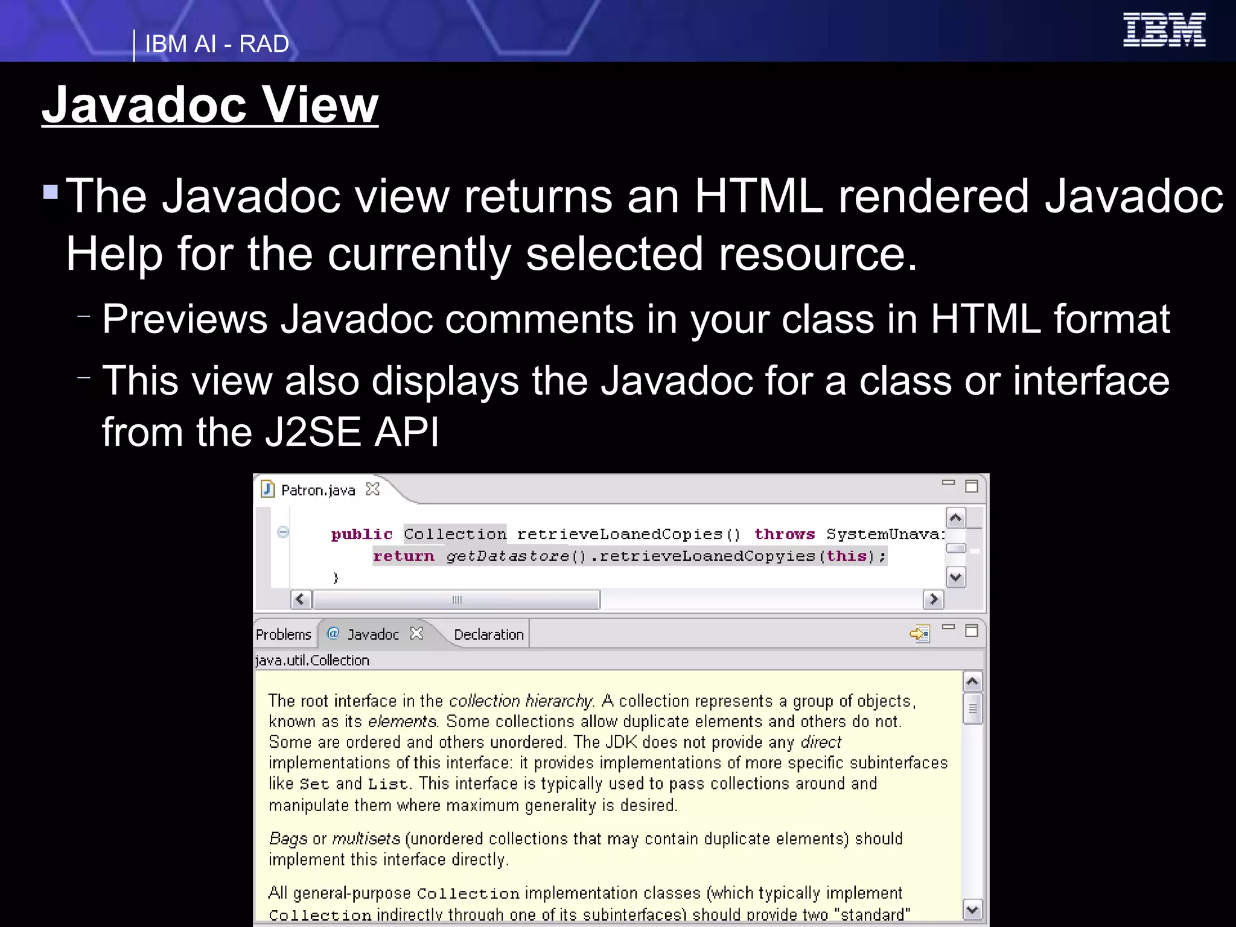The image size is (1236, 927).
Task: Close the Patron.java editor tab
Action: [373, 489]
